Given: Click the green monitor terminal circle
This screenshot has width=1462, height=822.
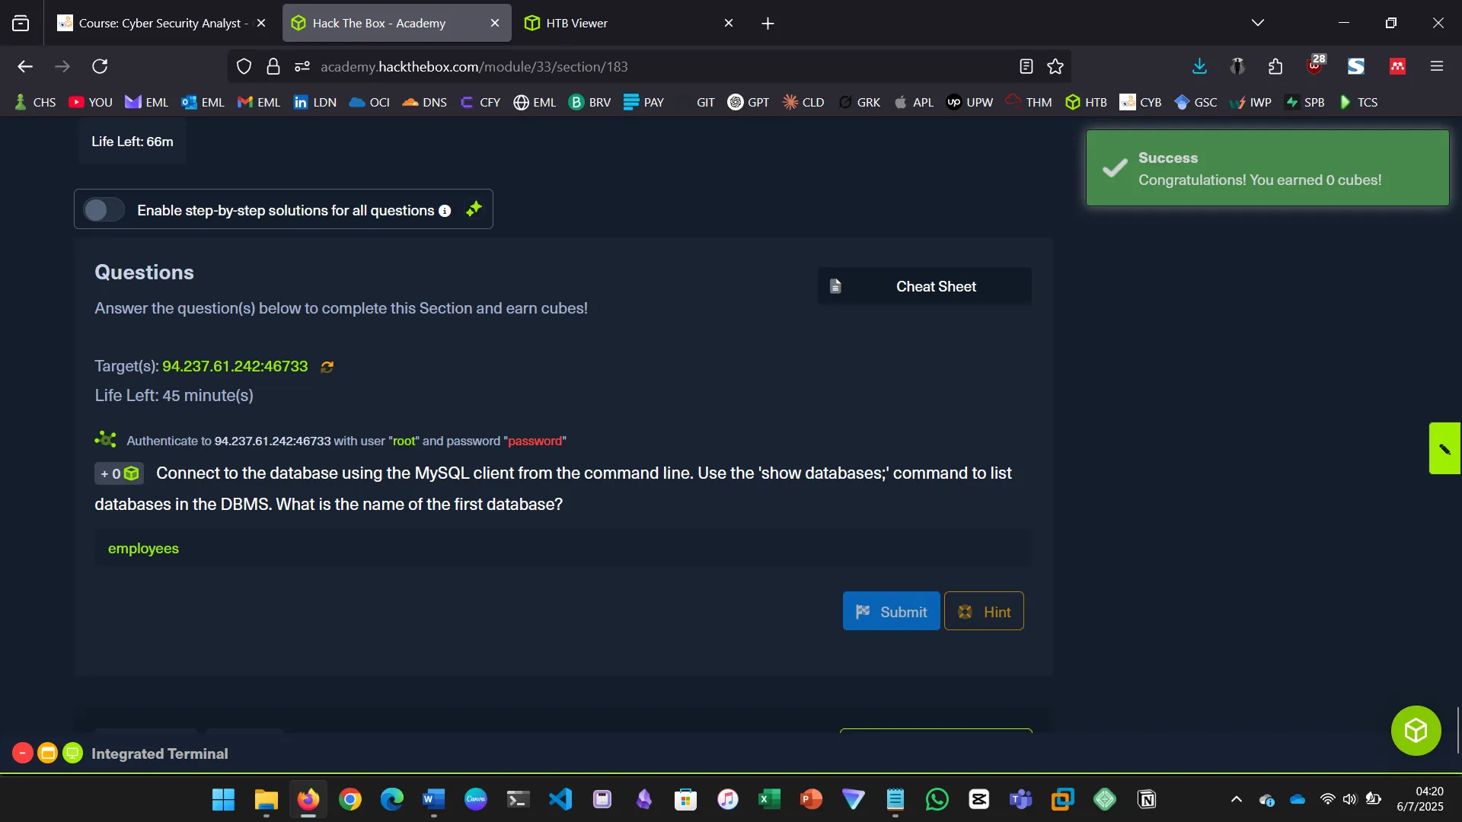Looking at the screenshot, I should 72,753.
